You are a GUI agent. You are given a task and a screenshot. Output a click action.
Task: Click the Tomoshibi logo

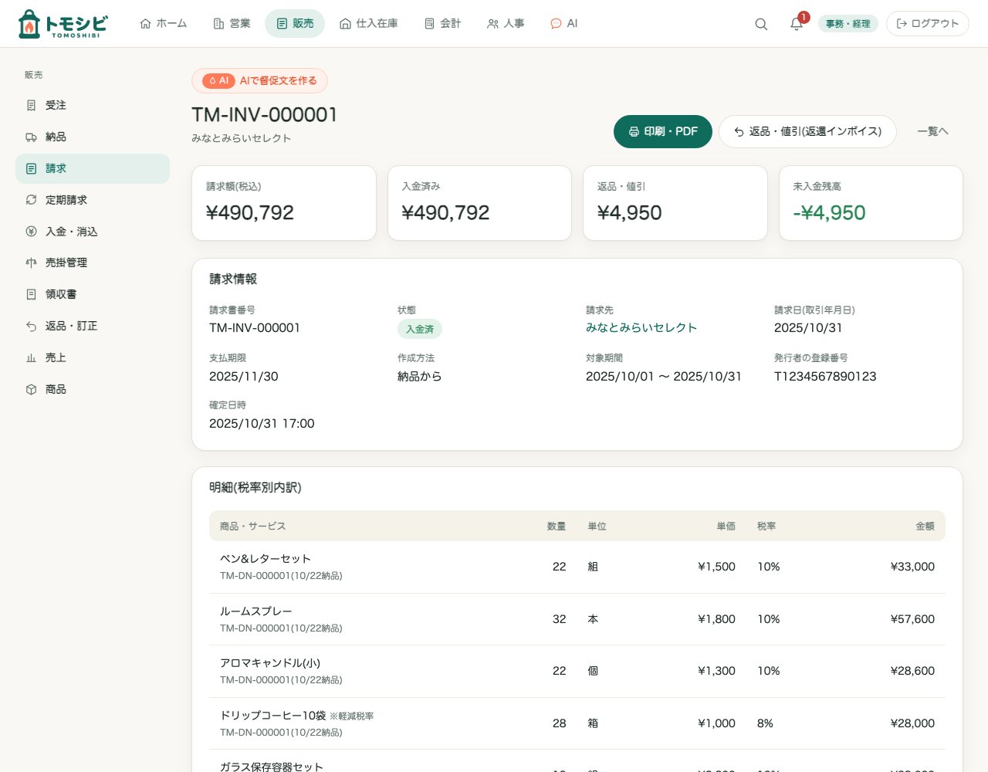point(63,24)
